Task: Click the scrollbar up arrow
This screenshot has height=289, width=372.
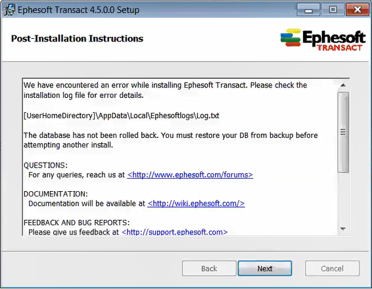Action: tap(343, 85)
